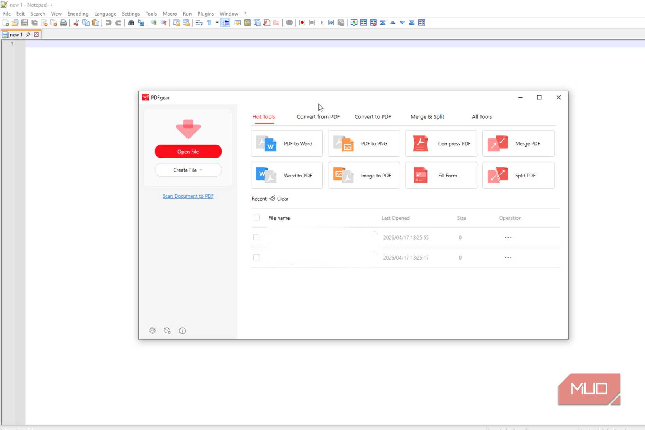Image resolution: width=645 pixels, height=430 pixels.
Task: Click the Merge PDF tool tile
Action: pyautogui.click(x=518, y=143)
